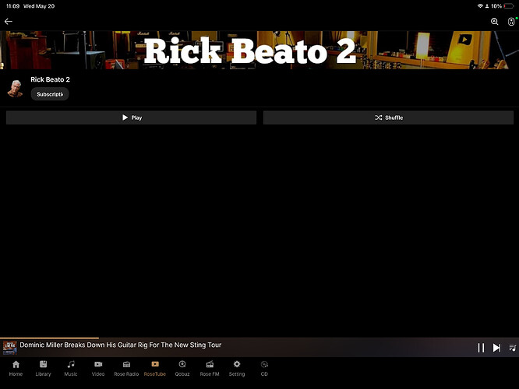Pause the currently playing track
Screen dimensions: 519x389
pyautogui.click(x=481, y=348)
